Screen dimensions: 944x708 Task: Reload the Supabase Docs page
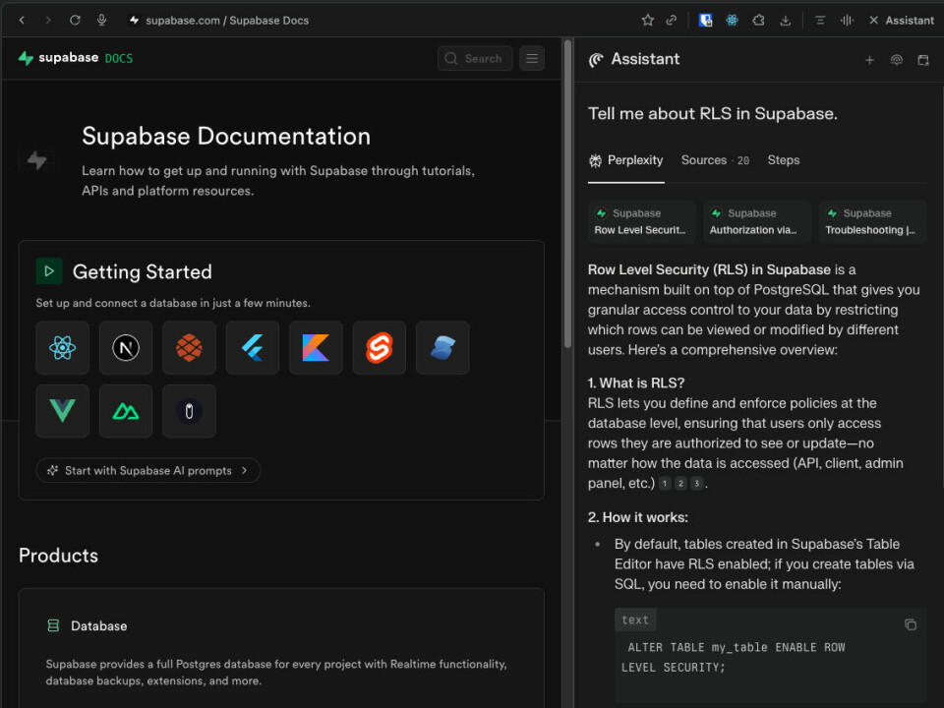tap(75, 20)
